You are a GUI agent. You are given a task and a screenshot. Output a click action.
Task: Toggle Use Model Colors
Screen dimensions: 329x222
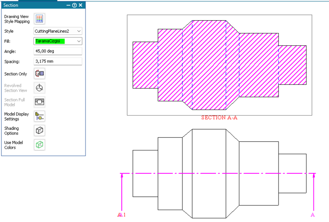pyautogui.click(x=40, y=145)
